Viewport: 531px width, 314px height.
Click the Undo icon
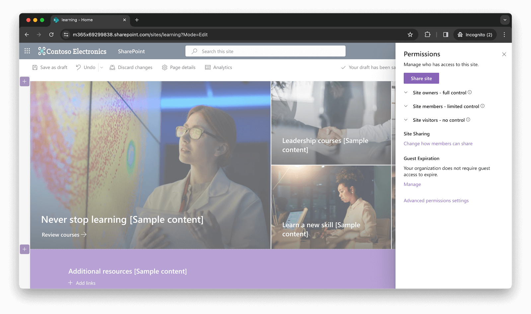click(x=78, y=67)
